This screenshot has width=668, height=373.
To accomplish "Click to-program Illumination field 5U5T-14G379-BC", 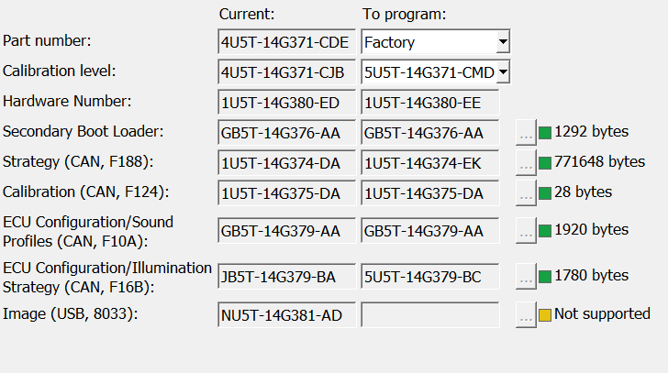I will pos(429,277).
